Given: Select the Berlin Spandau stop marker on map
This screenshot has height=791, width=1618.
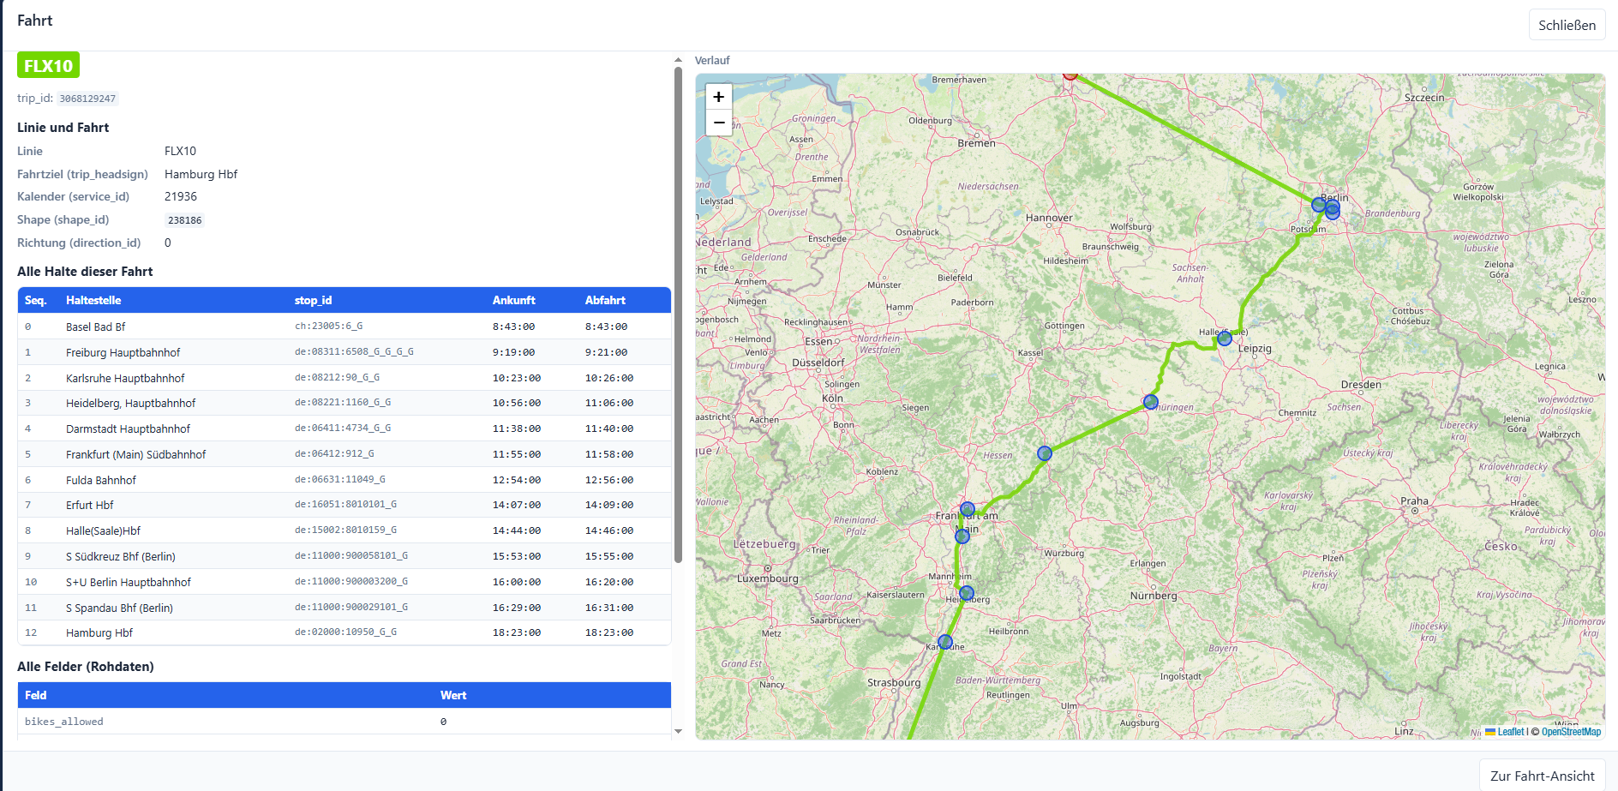Looking at the screenshot, I should (1319, 205).
